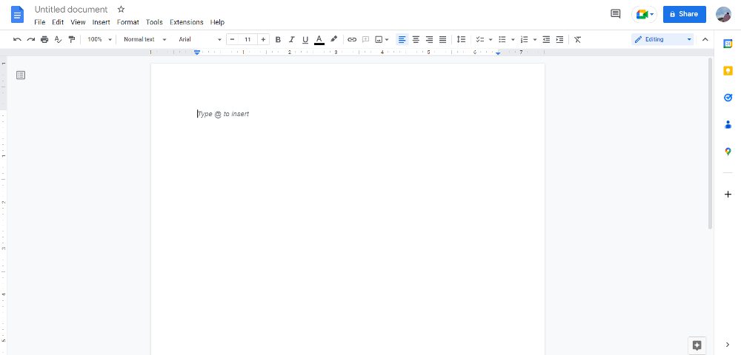Go to Docs home via logo

(18, 15)
